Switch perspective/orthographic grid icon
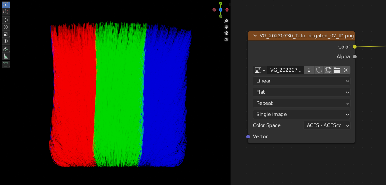 226,39
